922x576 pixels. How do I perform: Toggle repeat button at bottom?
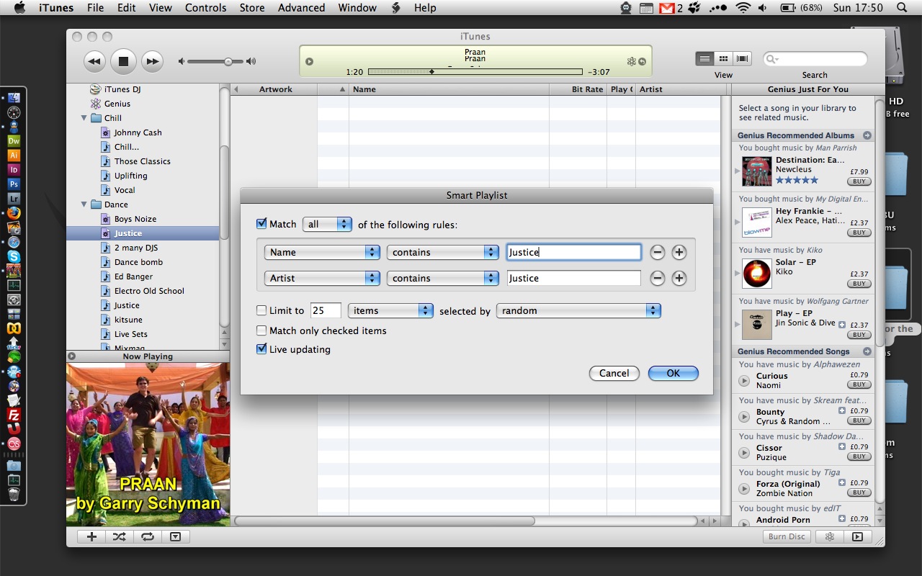tap(148, 536)
